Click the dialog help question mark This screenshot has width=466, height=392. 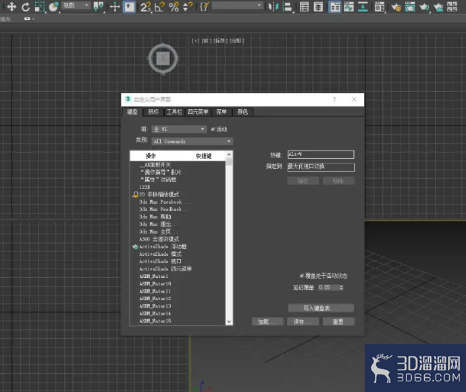[334, 99]
